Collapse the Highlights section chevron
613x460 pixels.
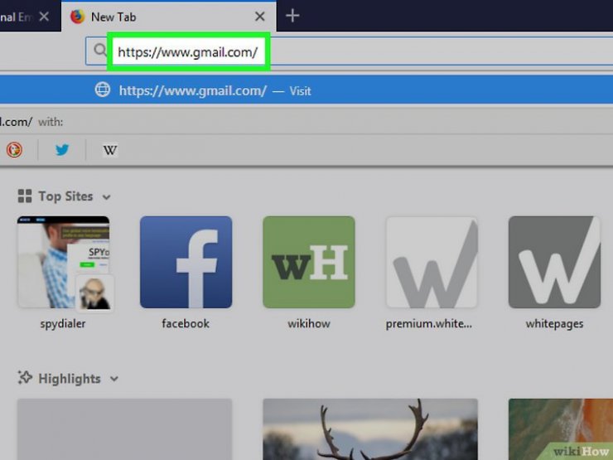coord(113,379)
